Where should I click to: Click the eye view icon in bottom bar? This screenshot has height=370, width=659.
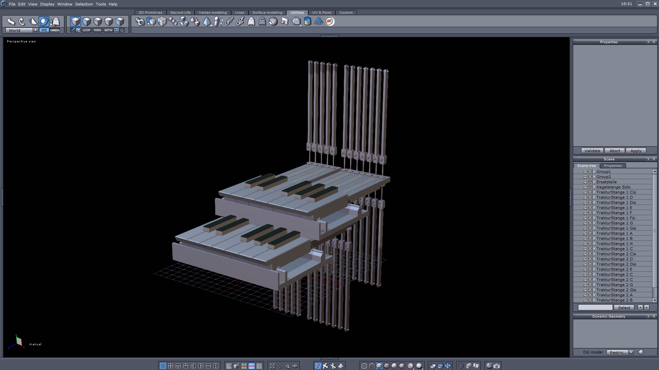click(x=295, y=366)
